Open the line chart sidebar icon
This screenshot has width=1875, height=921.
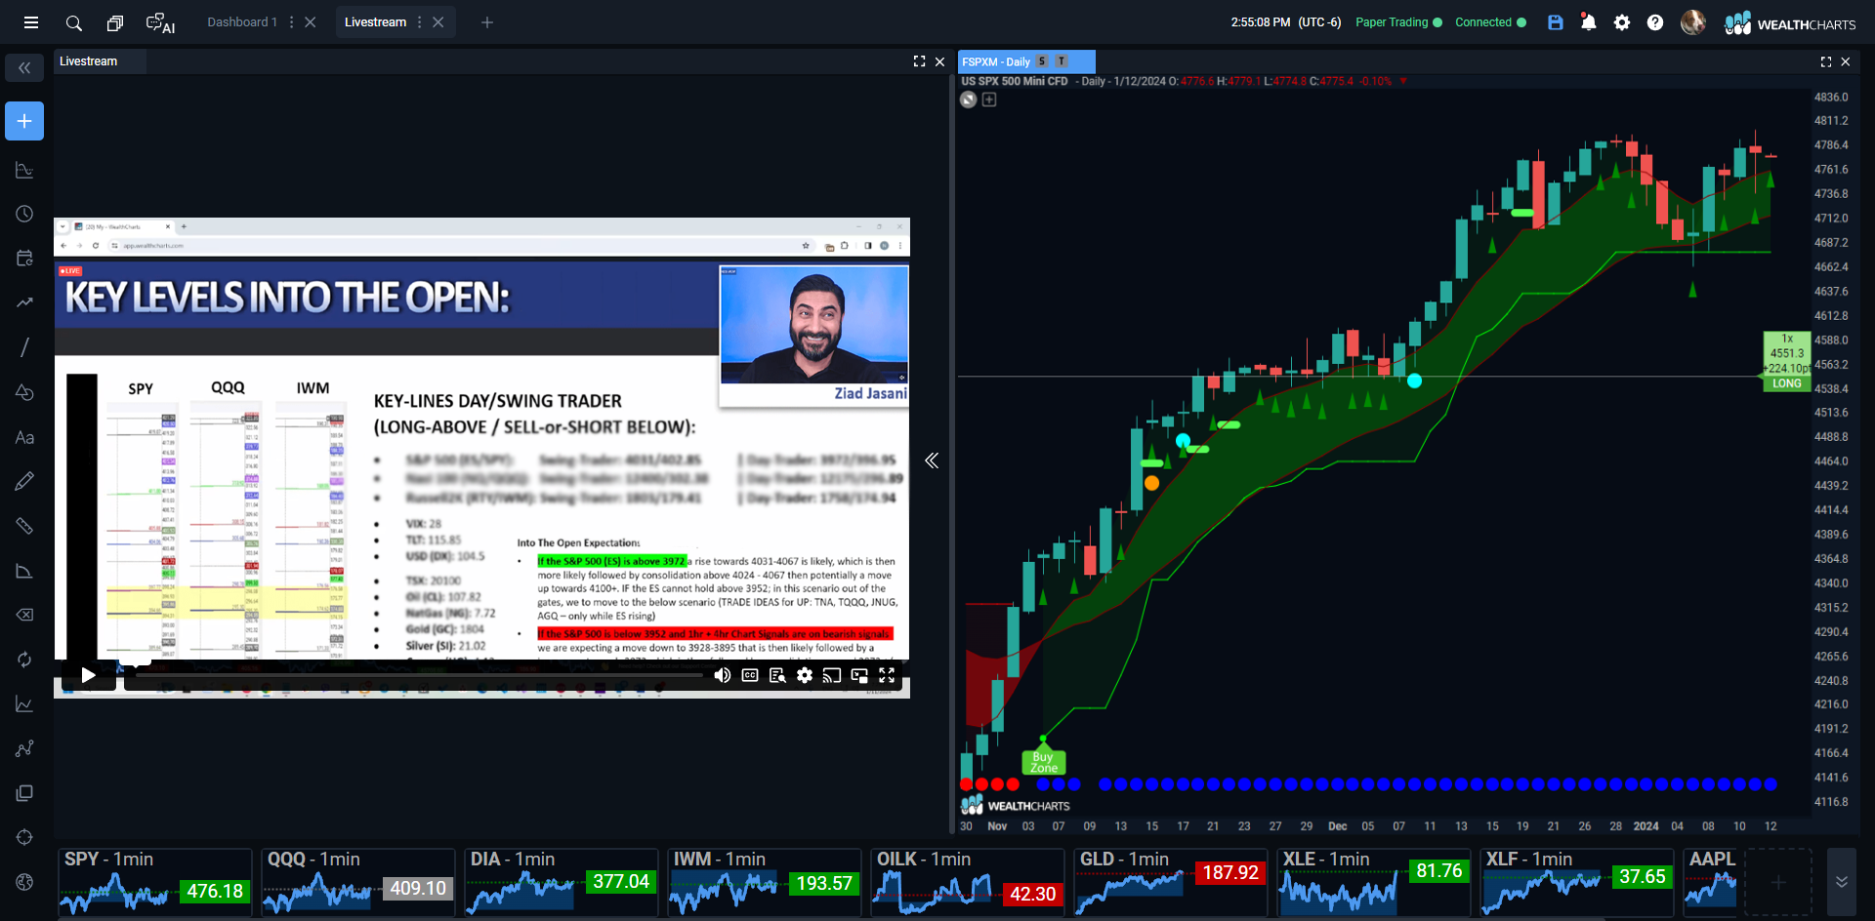pyautogui.click(x=24, y=703)
